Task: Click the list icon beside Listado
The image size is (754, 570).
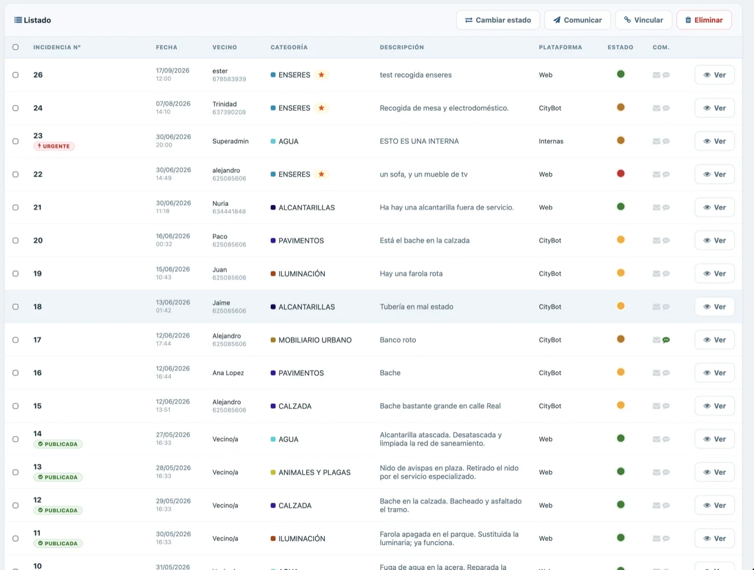Action: point(18,20)
